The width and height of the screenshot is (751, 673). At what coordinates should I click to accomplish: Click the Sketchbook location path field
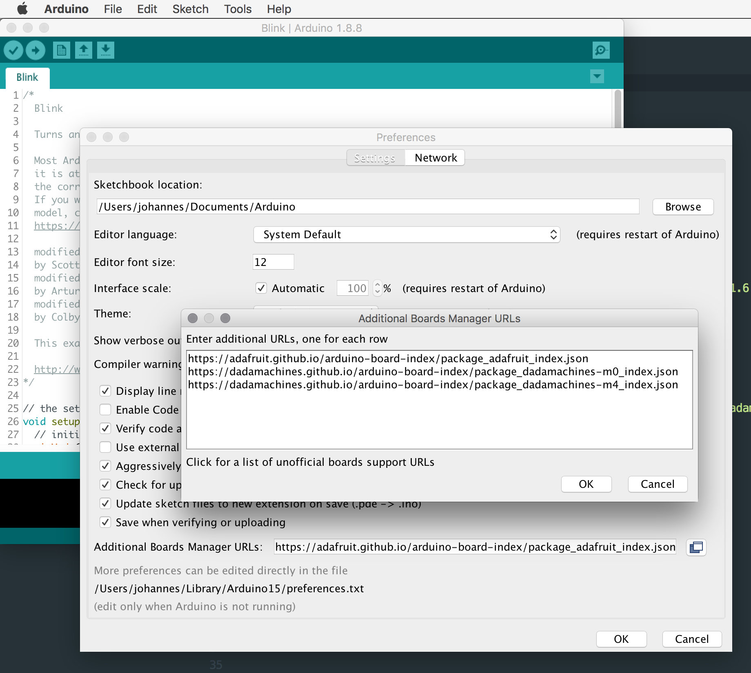click(x=368, y=206)
